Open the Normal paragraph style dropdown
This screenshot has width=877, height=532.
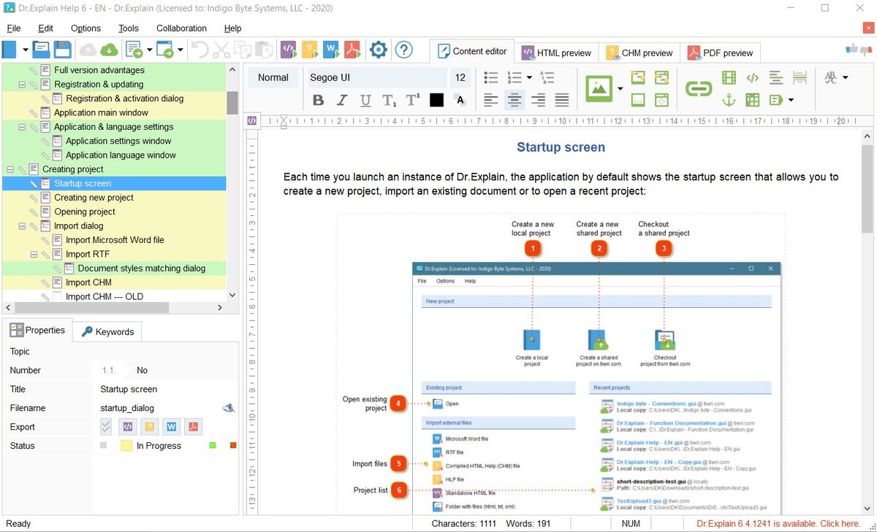coord(273,77)
